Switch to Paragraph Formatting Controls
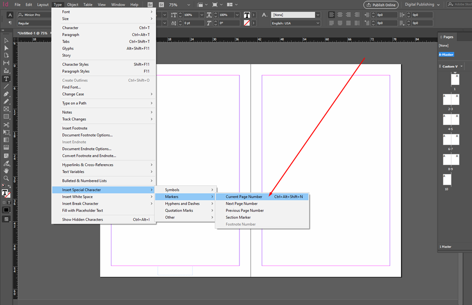This screenshot has width=472, height=305. pyautogui.click(x=10, y=23)
